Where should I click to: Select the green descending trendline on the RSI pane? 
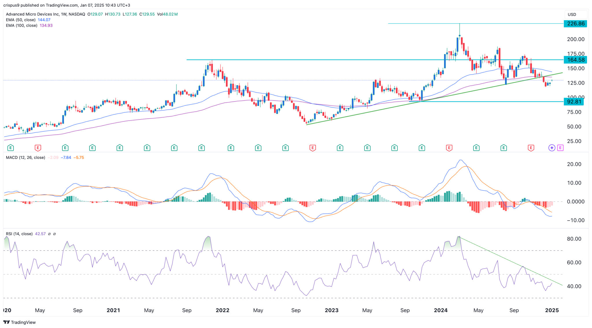click(511, 261)
